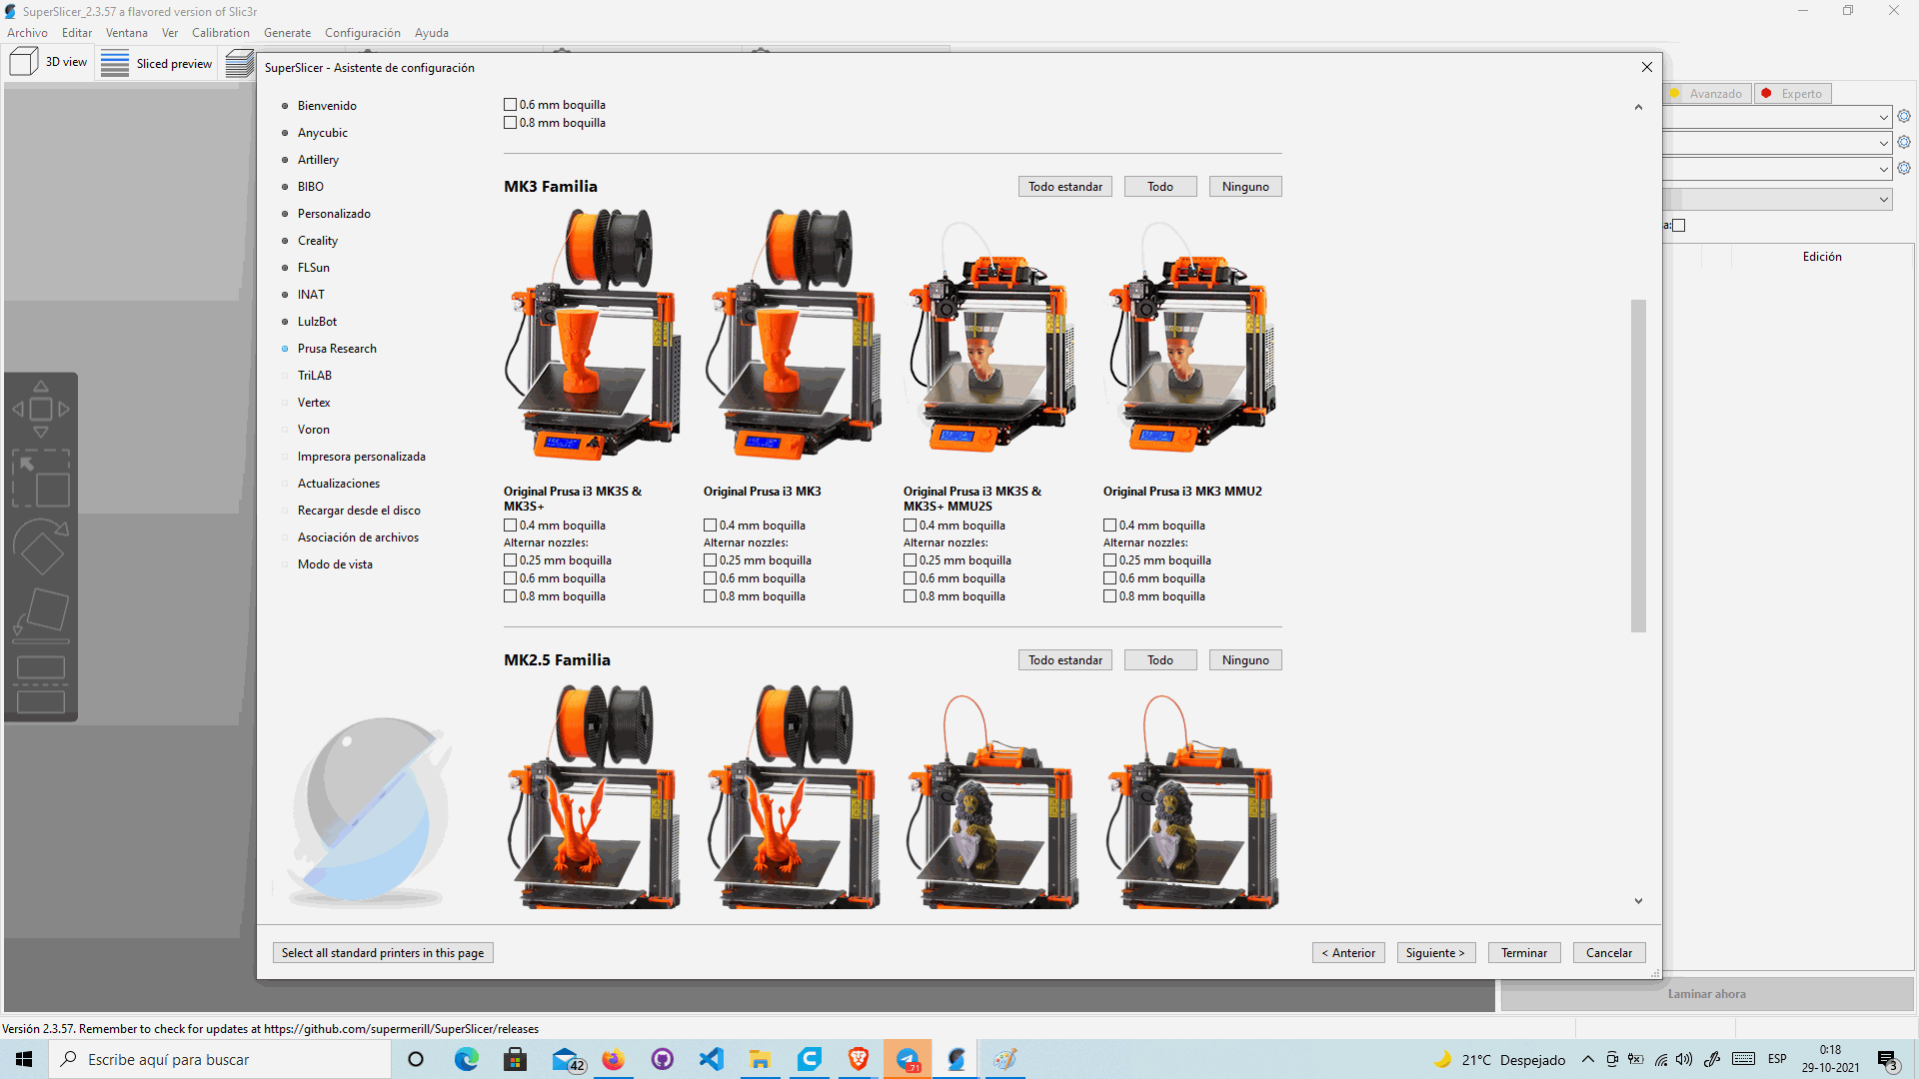Click the first settings gear icon on right panel
This screenshot has height=1079, width=1919.
coord(1904,116)
